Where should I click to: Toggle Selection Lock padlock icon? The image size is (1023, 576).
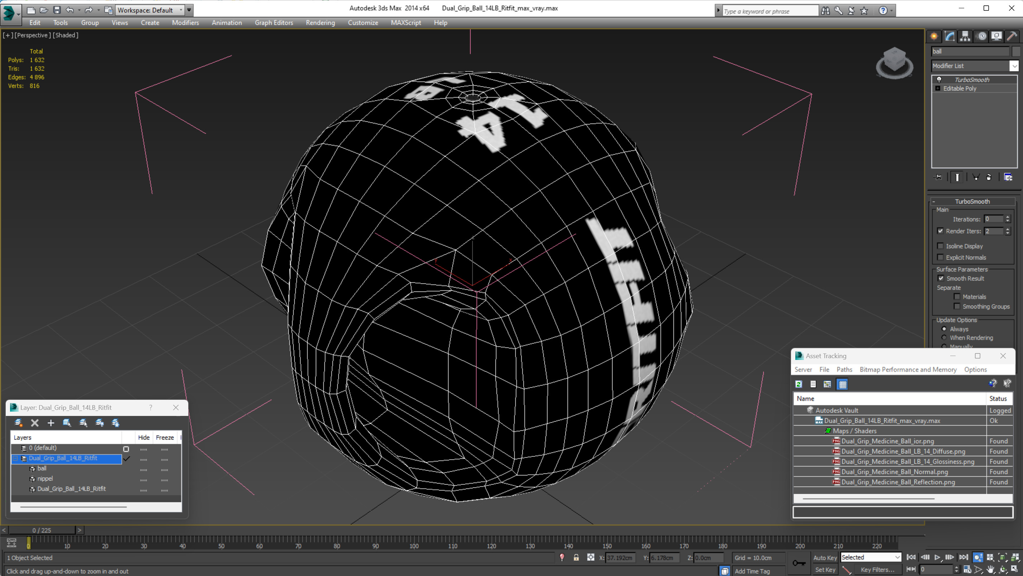(576, 558)
